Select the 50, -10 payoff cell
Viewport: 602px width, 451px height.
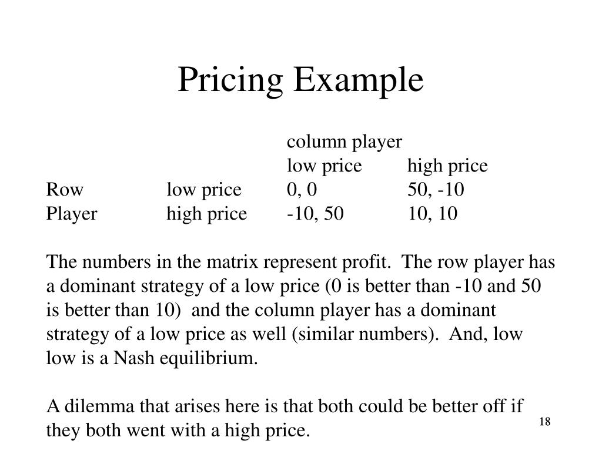click(x=436, y=190)
